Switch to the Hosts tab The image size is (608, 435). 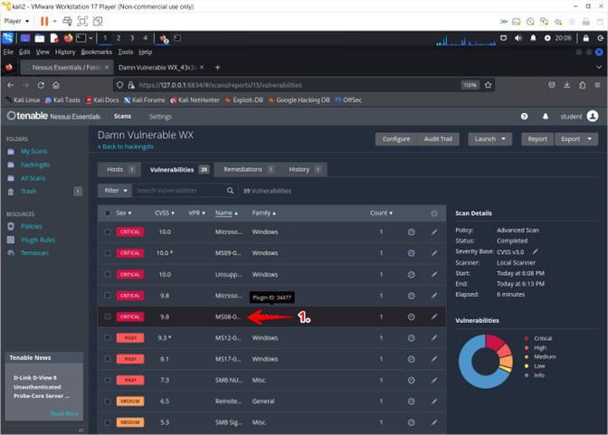click(x=119, y=169)
